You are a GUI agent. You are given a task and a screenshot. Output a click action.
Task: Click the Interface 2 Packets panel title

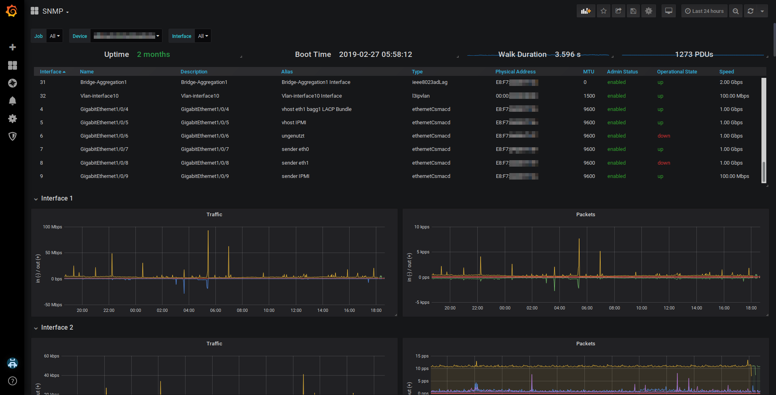[x=586, y=344]
